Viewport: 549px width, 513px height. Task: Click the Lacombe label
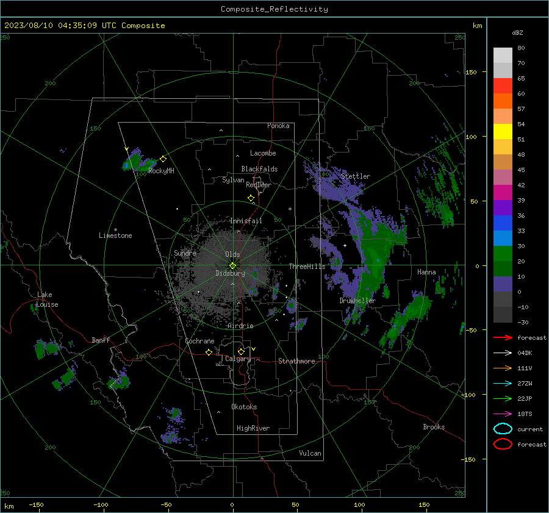(263, 153)
